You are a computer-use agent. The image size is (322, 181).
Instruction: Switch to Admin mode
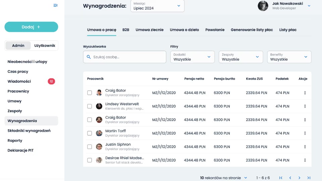18,46
